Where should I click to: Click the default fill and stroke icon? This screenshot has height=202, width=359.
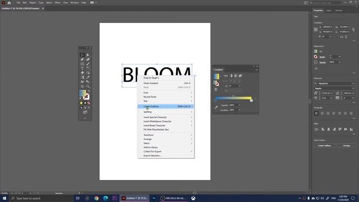pyautogui.click(x=81, y=99)
